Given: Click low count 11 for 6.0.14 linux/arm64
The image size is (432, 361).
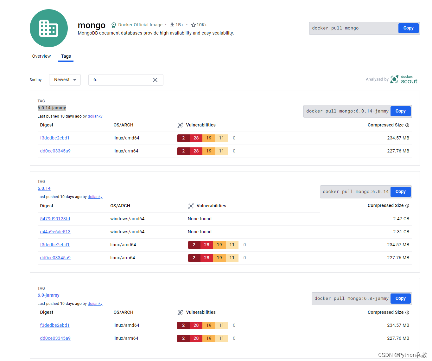Looking at the screenshot, I should click(x=232, y=258).
